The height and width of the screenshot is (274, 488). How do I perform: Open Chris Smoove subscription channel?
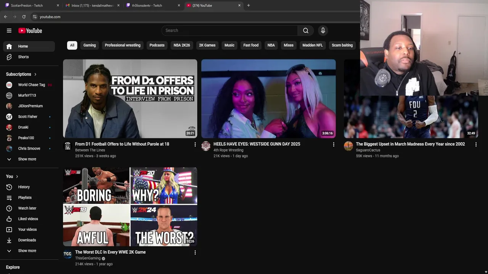(x=29, y=148)
